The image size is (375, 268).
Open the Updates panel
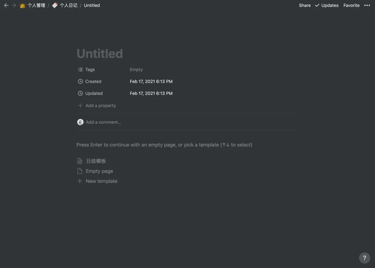[326, 6]
